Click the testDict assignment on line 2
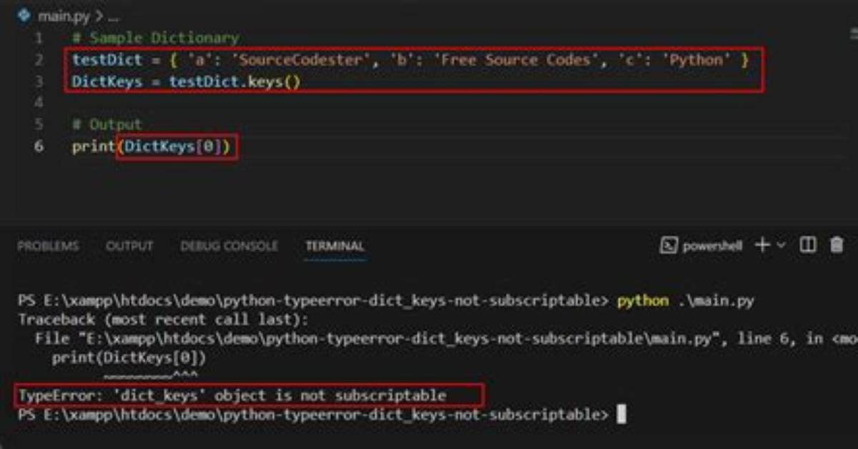 click(410, 60)
